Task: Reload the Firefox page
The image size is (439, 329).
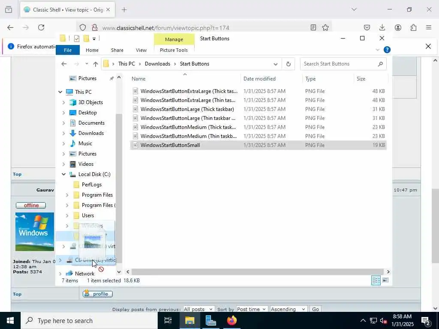Action: [x=41, y=27]
